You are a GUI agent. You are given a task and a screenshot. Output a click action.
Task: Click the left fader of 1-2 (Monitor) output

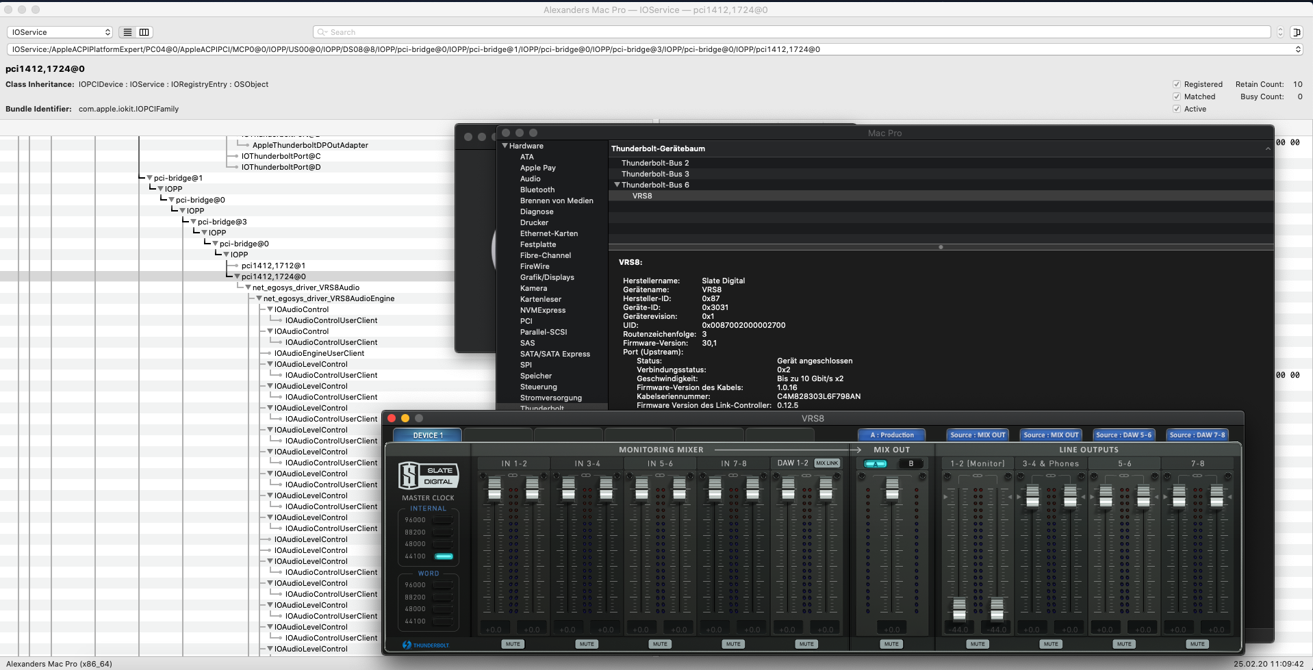[x=959, y=609]
